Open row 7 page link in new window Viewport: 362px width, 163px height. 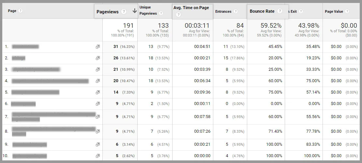pos(98,117)
